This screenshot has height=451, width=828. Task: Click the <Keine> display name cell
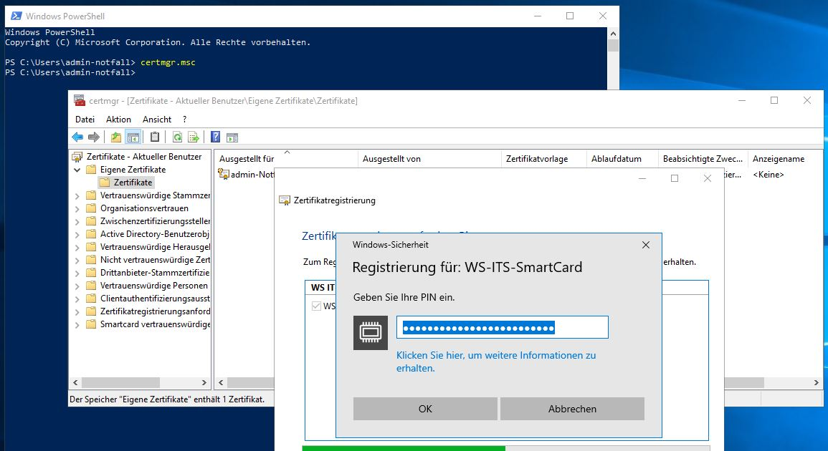click(768, 175)
